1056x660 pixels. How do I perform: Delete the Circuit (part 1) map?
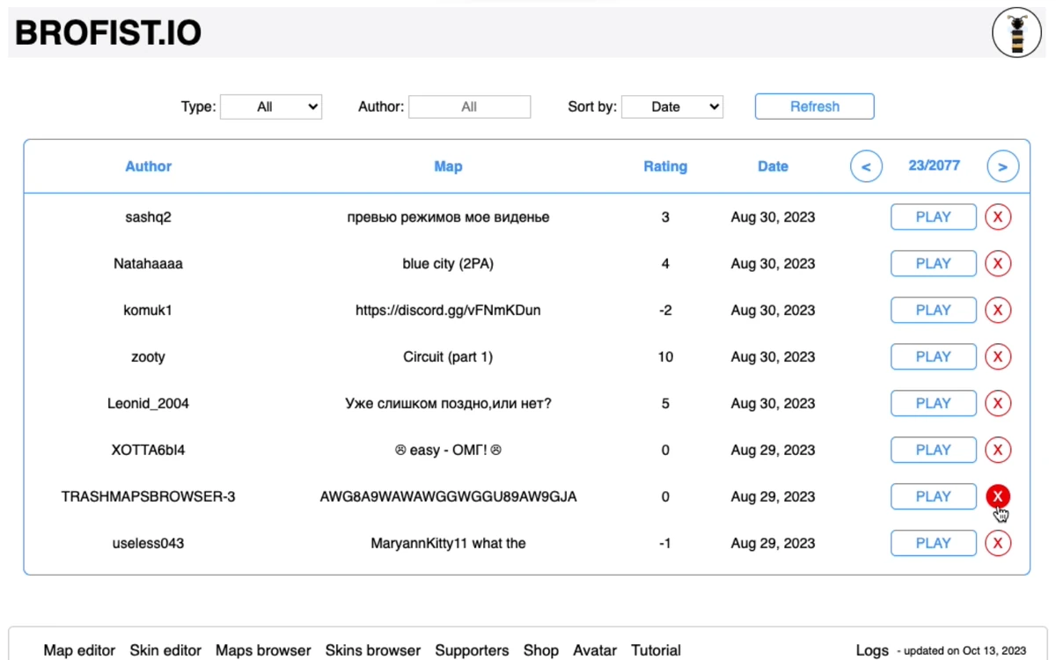[997, 357]
